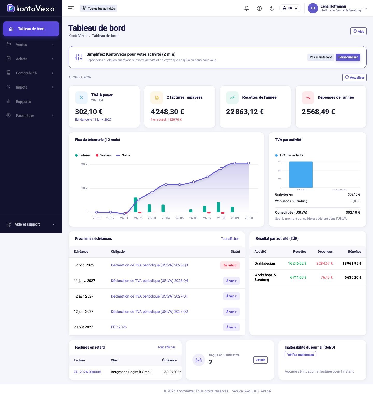
Task: Open Rapports in the sidebar
Action: pyautogui.click(x=31, y=102)
